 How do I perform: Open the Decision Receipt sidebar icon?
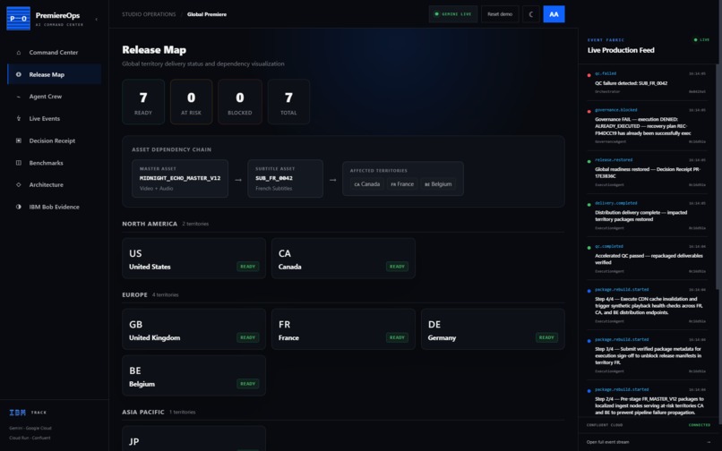coord(19,140)
